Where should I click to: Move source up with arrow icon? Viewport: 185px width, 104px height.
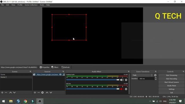point(47,92)
